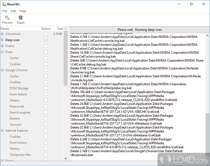Expand the Chromium tree node
Viewport: 210px width, 166px height.
[2, 34]
